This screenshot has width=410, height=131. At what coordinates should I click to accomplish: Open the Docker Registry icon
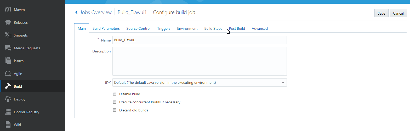tap(8, 112)
